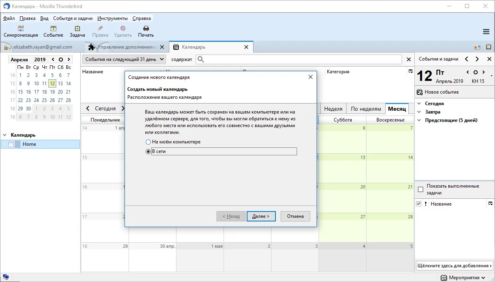Click the Отмена button
Screen dimensions: 495x282
pos(295,216)
